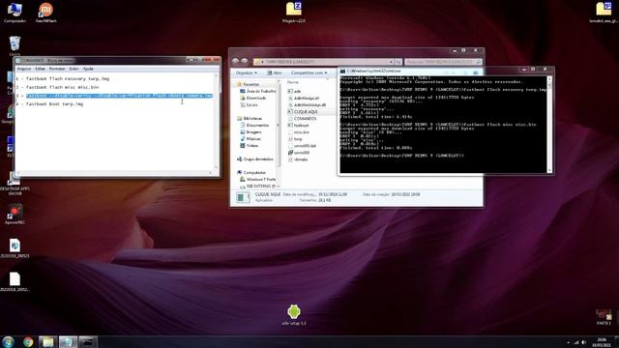Click the volume icon in system tray
The height and width of the screenshot is (348, 619).
coord(584,342)
